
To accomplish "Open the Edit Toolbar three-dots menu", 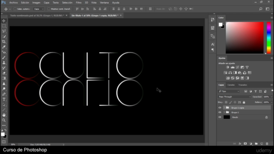I will 4,125.
